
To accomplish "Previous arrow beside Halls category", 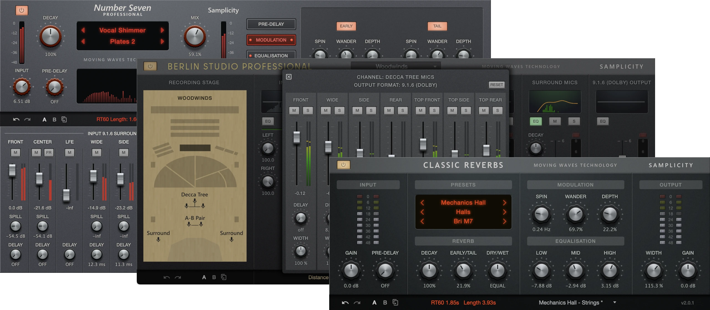I will (422, 212).
